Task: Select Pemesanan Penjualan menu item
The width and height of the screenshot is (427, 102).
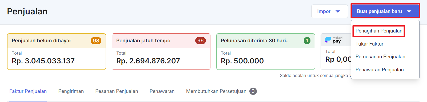Action: [380, 57]
